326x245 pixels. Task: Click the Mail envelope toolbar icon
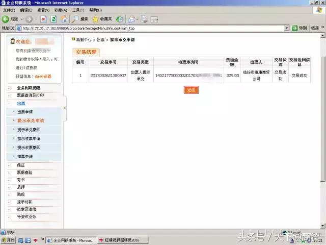click(131, 19)
